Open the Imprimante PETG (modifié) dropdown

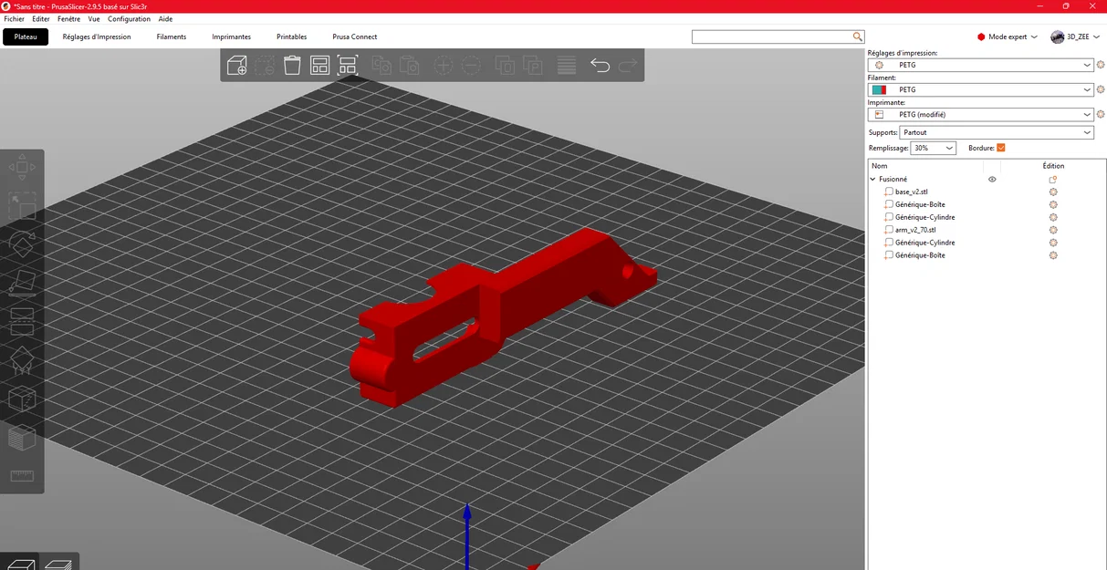pos(980,114)
